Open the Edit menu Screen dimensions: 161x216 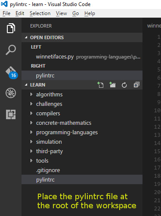20,13
